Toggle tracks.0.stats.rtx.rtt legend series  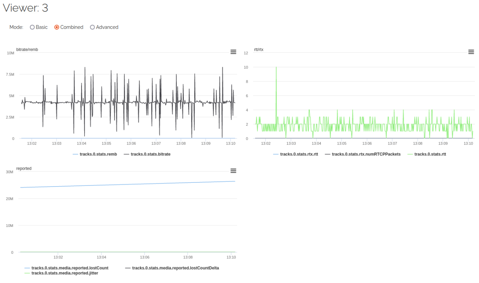point(296,154)
